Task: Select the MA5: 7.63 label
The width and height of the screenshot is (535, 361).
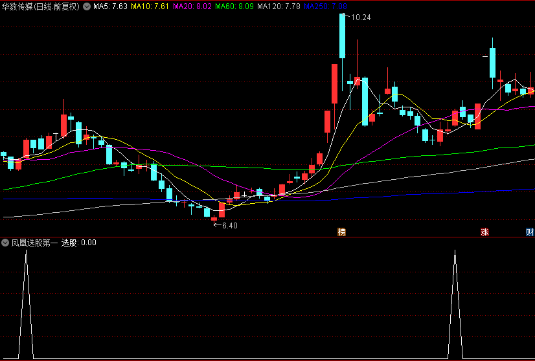Action: [x=110, y=6]
